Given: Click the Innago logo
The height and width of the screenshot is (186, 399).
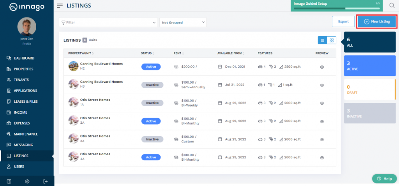Looking at the screenshot, I should click(26, 7).
